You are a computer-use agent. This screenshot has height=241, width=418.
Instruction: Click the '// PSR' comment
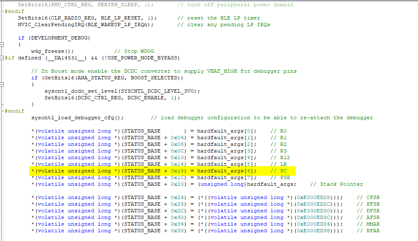(x=280, y=177)
